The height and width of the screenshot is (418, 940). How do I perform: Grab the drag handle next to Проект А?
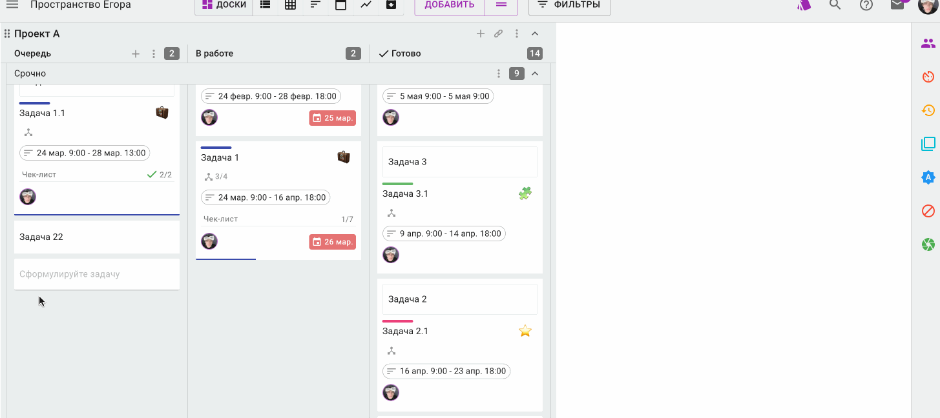[7, 34]
